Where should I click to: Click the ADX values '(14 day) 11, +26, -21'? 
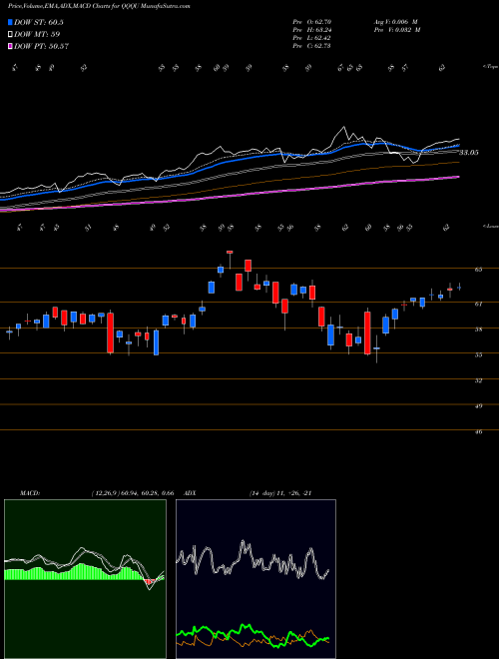pos(280,493)
